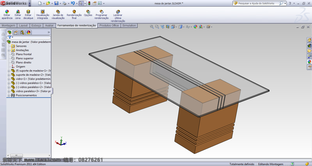Open the hide/show items glasses dropdown

(x=191, y=27)
